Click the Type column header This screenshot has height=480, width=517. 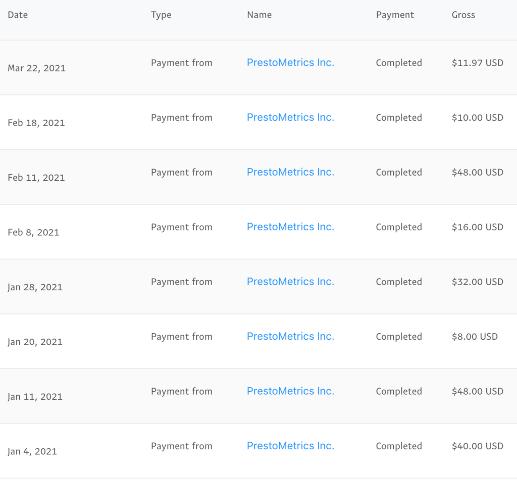[161, 15]
